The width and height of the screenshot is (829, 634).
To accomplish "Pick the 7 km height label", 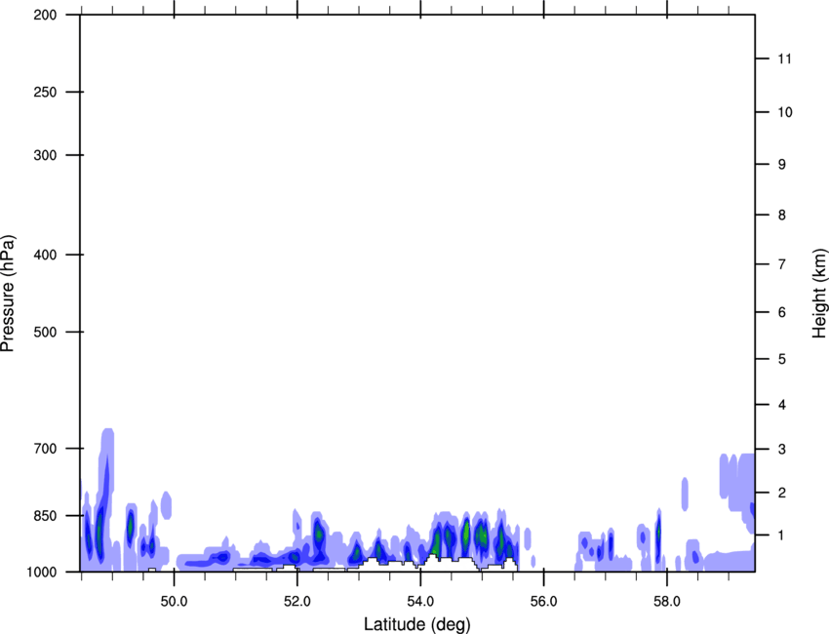I will pos(781,264).
